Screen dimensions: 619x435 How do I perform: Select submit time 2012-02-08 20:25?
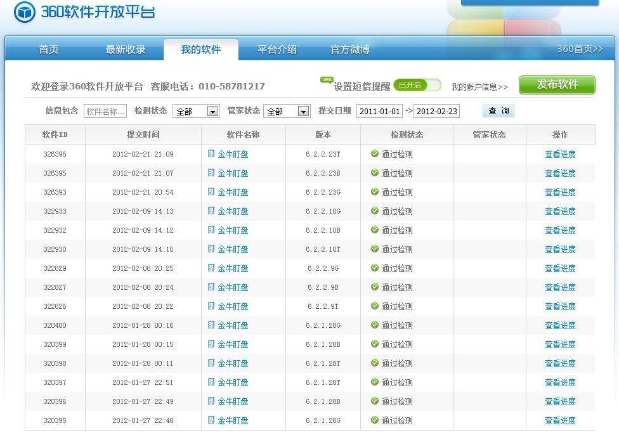pyautogui.click(x=143, y=268)
